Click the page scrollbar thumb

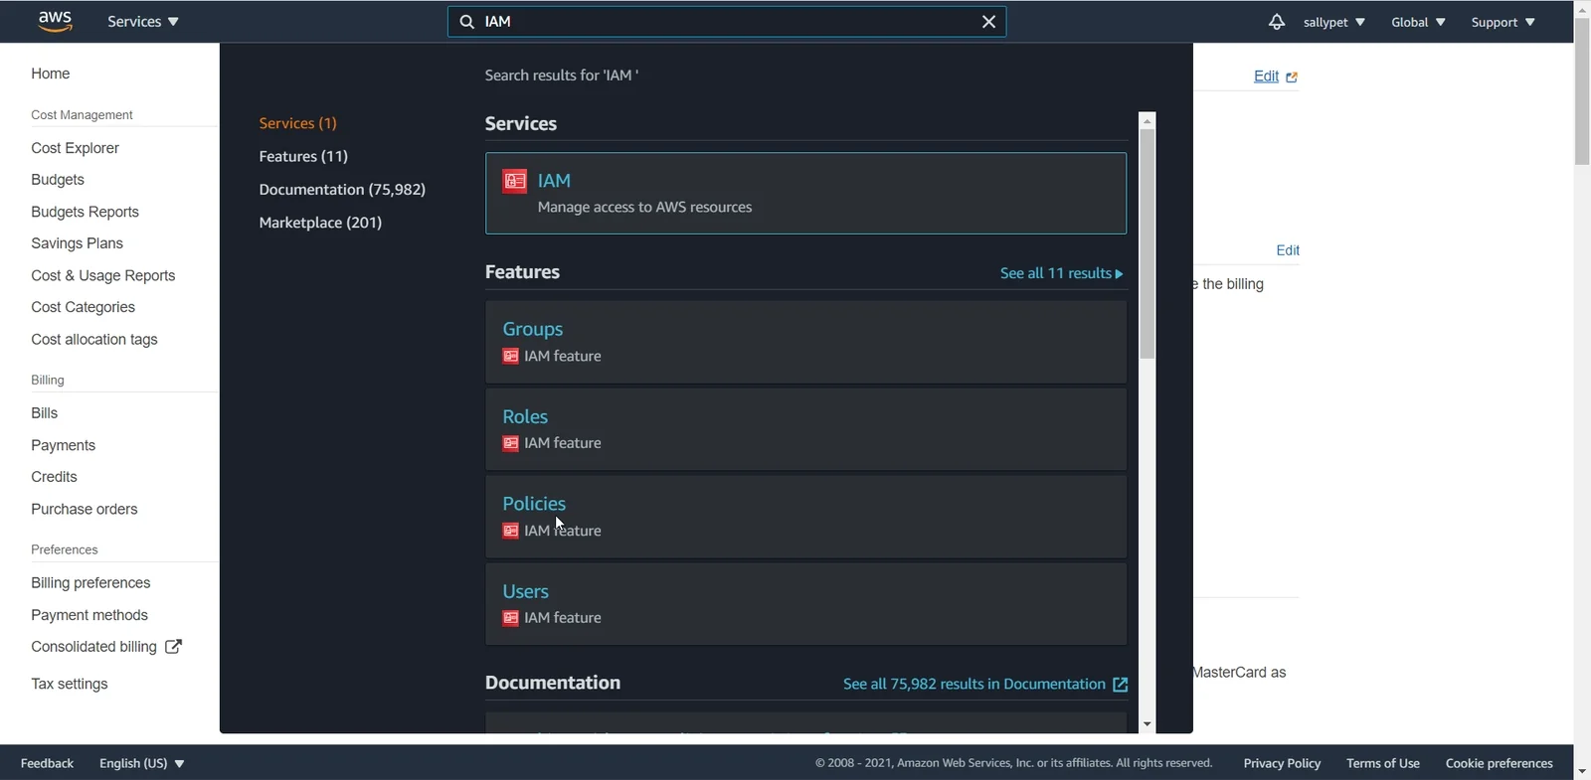1582,90
